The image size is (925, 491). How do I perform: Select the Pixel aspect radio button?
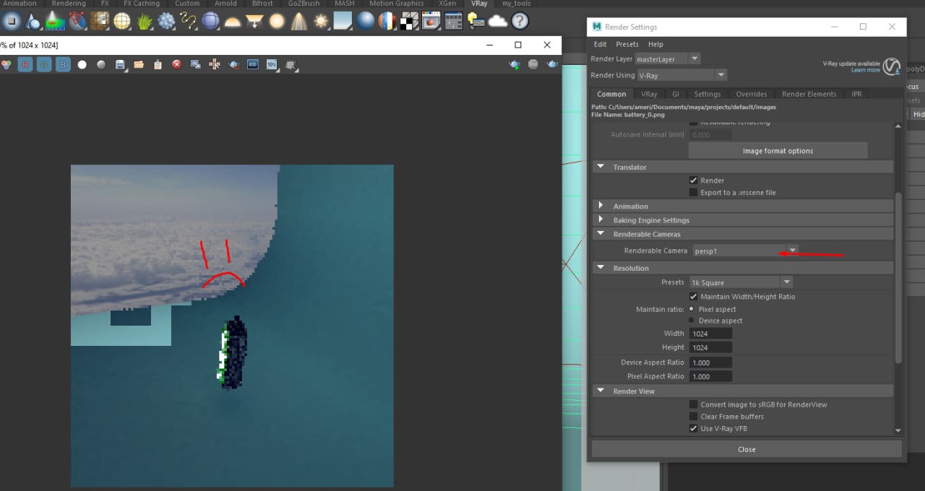point(692,309)
